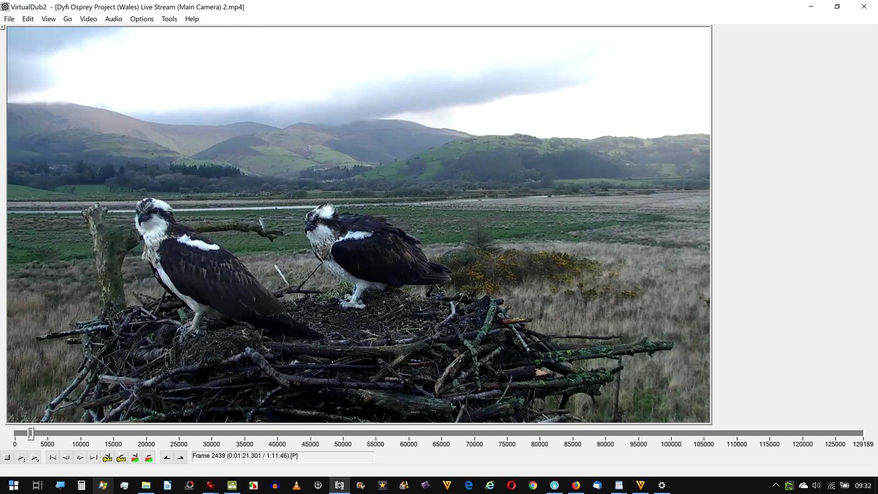Step back one frame
The height and width of the screenshot is (494, 878).
[66, 457]
